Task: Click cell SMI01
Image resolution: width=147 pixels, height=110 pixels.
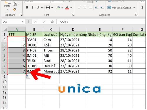Action: coord(34,56)
